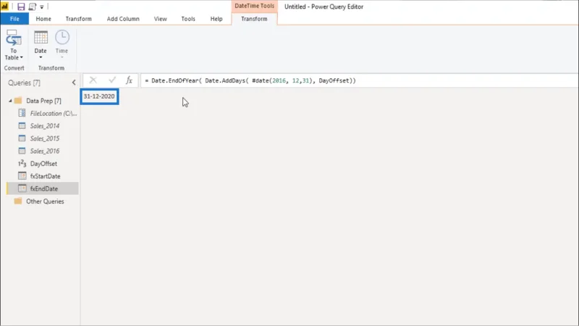Select the fxStartDate query
Image resolution: width=579 pixels, height=326 pixels.
tap(45, 176)
